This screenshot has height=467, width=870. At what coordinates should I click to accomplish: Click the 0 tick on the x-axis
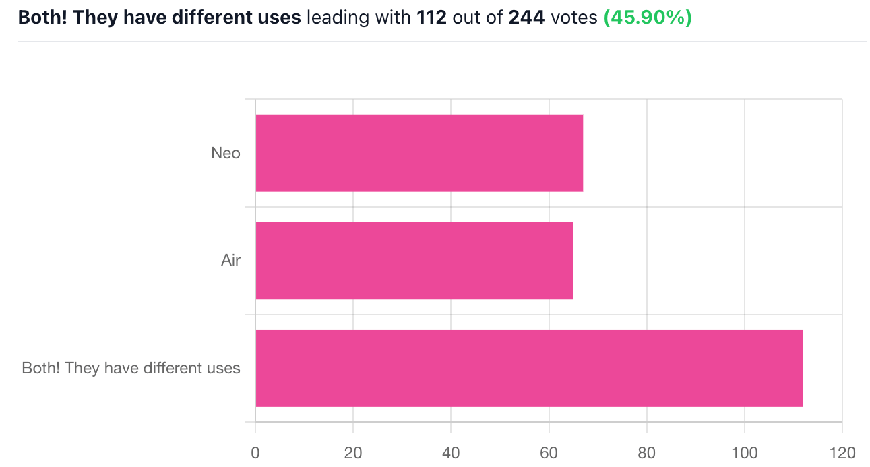pyautogui.click(x=255, y=452)
